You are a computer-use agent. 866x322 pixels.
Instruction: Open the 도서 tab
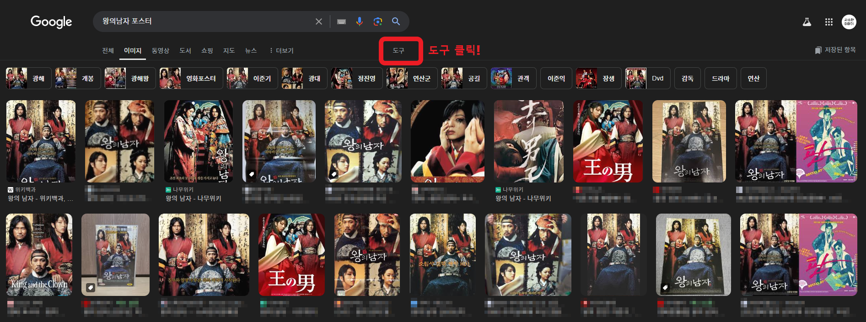pyautogui.click(x=185, y=50)
